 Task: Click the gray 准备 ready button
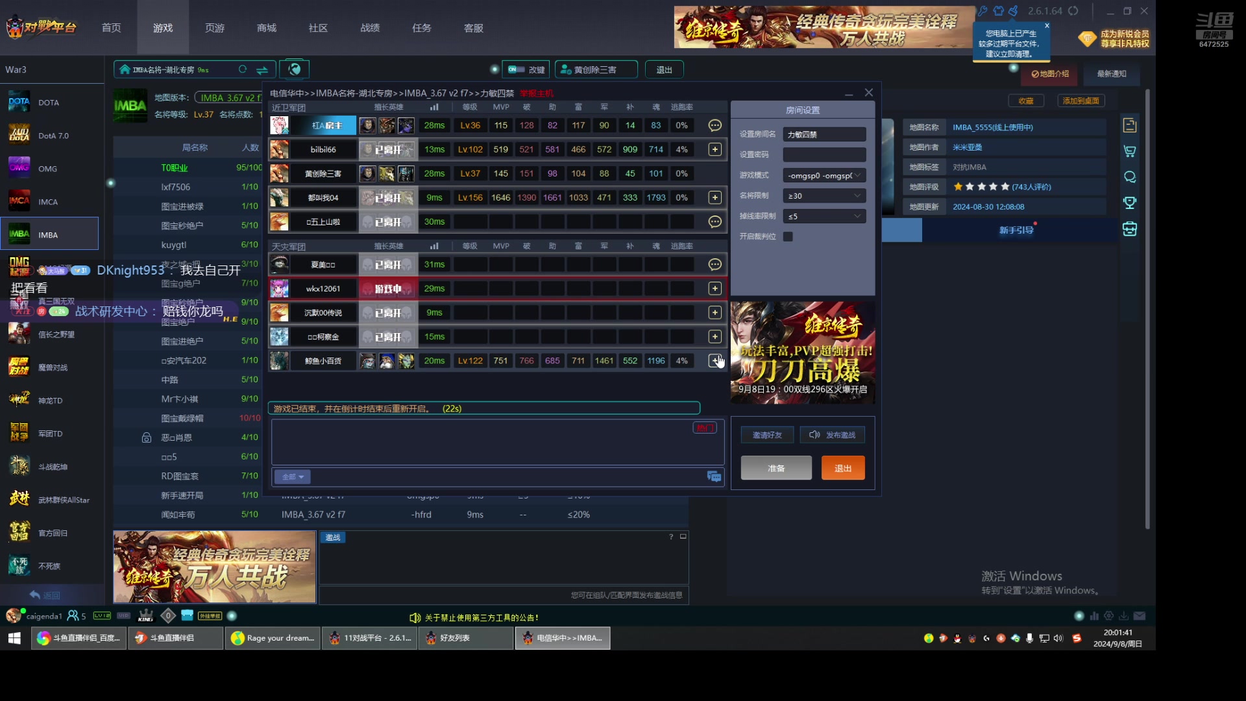pyautogui.click(x=776, y=468)
